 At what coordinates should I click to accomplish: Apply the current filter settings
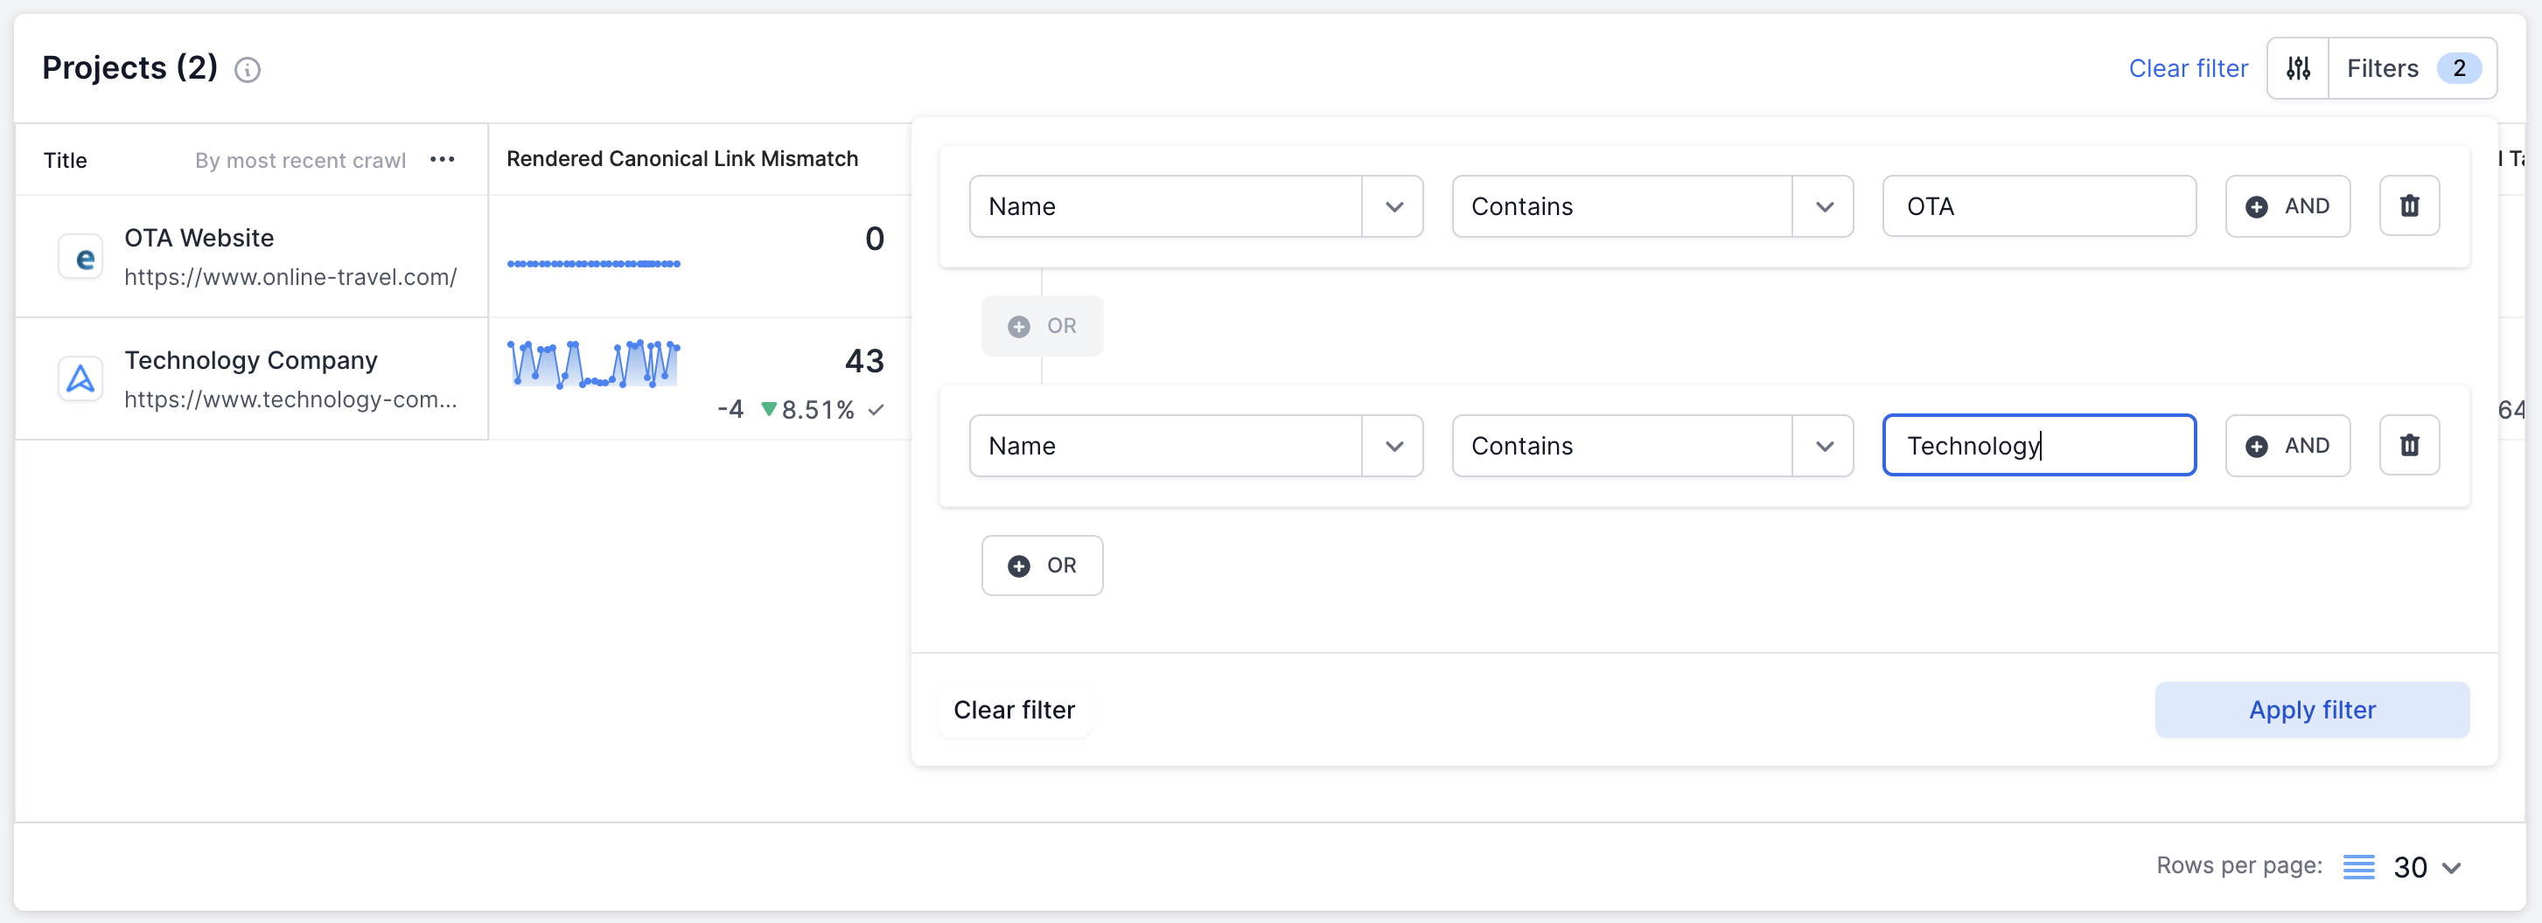tap(2312, 709)
